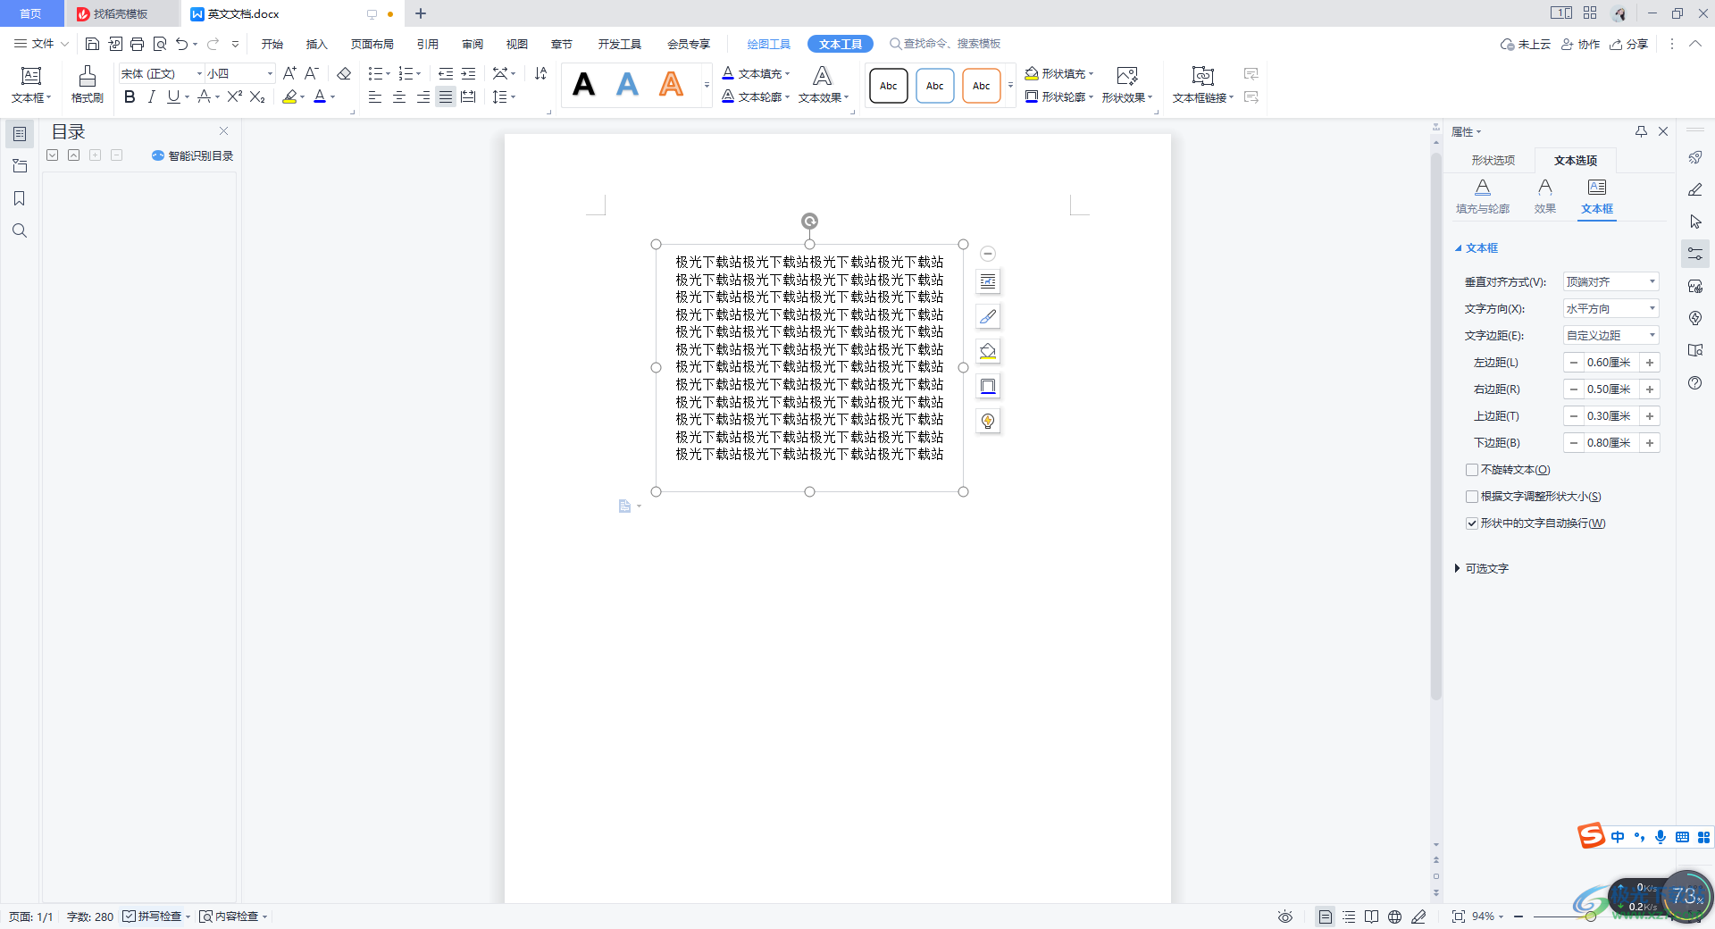
Task: Increase 左边距 with plus button
Action: [x=1650, y=363]
